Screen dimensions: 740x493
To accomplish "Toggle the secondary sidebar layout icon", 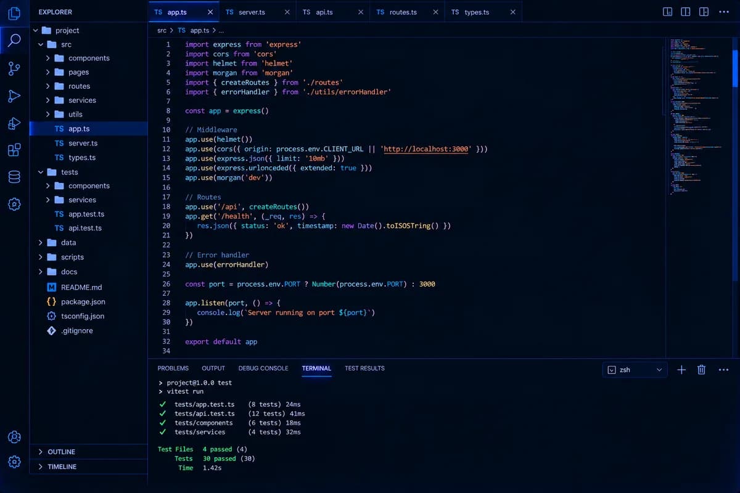I will pos(704,12).
